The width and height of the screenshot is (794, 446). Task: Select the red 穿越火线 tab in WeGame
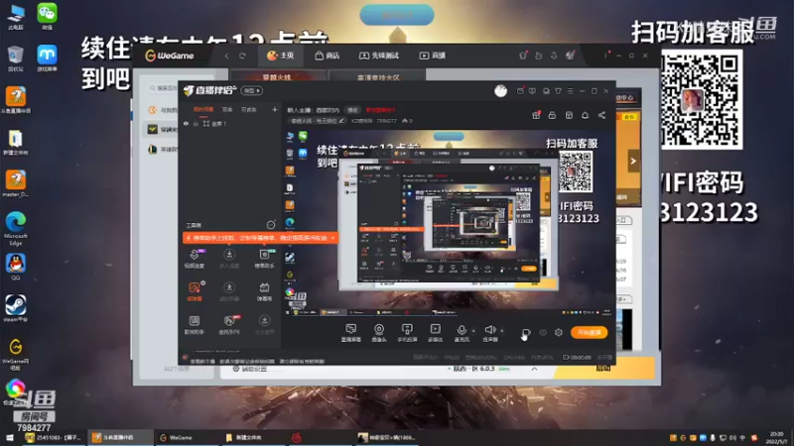[x=277, y=77]
